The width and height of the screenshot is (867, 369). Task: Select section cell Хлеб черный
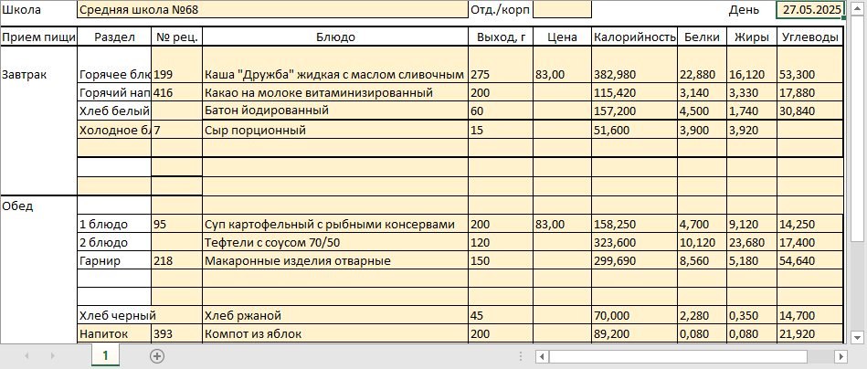(114, 315)
